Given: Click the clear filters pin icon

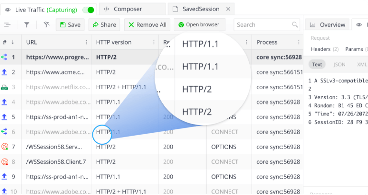Looking at the screenshot, I should point(46,25).
